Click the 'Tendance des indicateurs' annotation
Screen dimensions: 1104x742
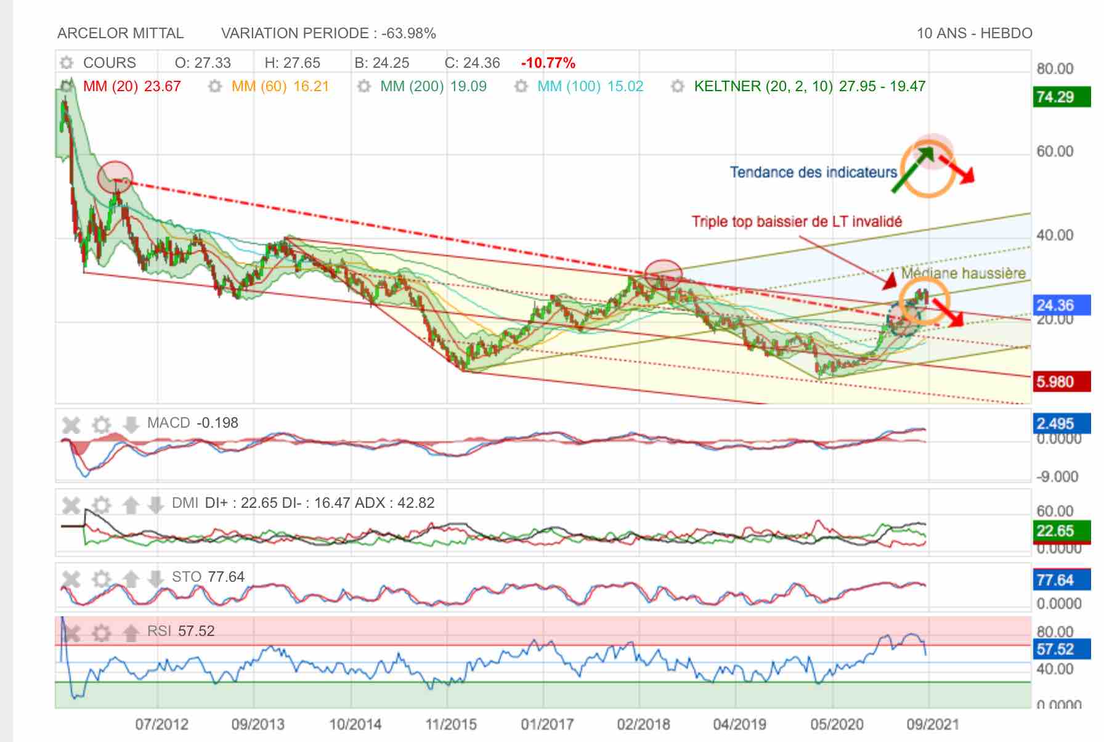[x=813, y=173]
